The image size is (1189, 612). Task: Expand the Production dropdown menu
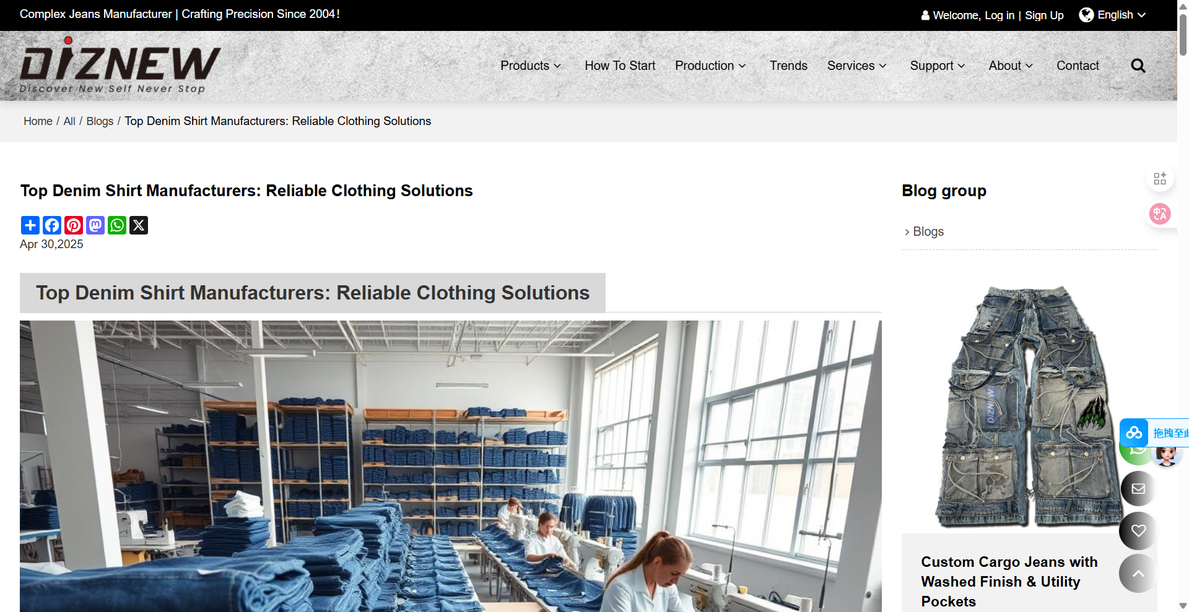coord(710,66)
